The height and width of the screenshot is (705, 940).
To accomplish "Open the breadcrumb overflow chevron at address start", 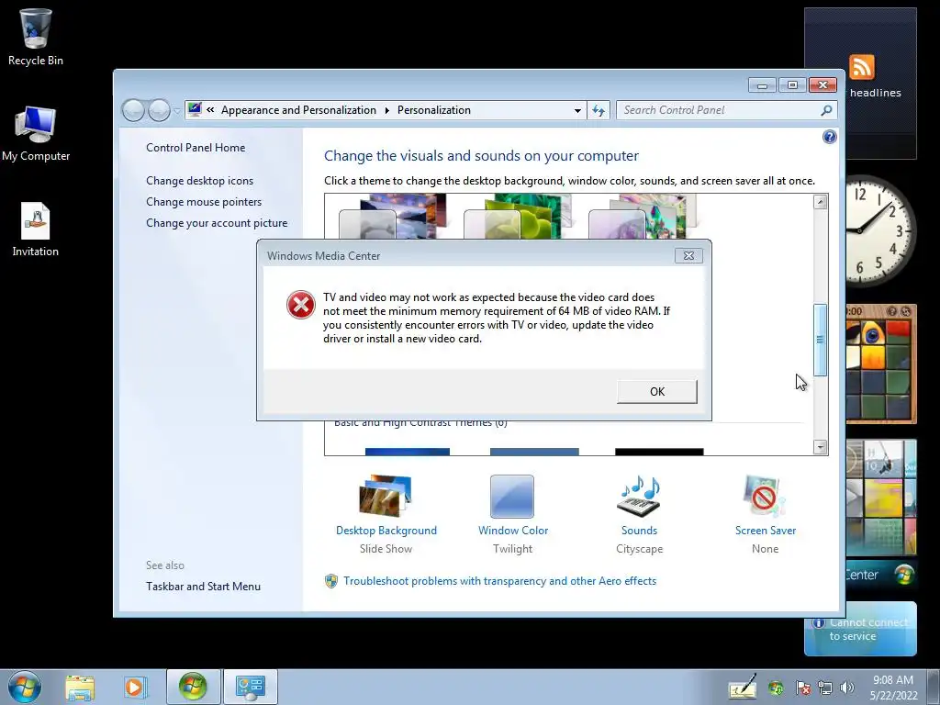I will (210, 110).
